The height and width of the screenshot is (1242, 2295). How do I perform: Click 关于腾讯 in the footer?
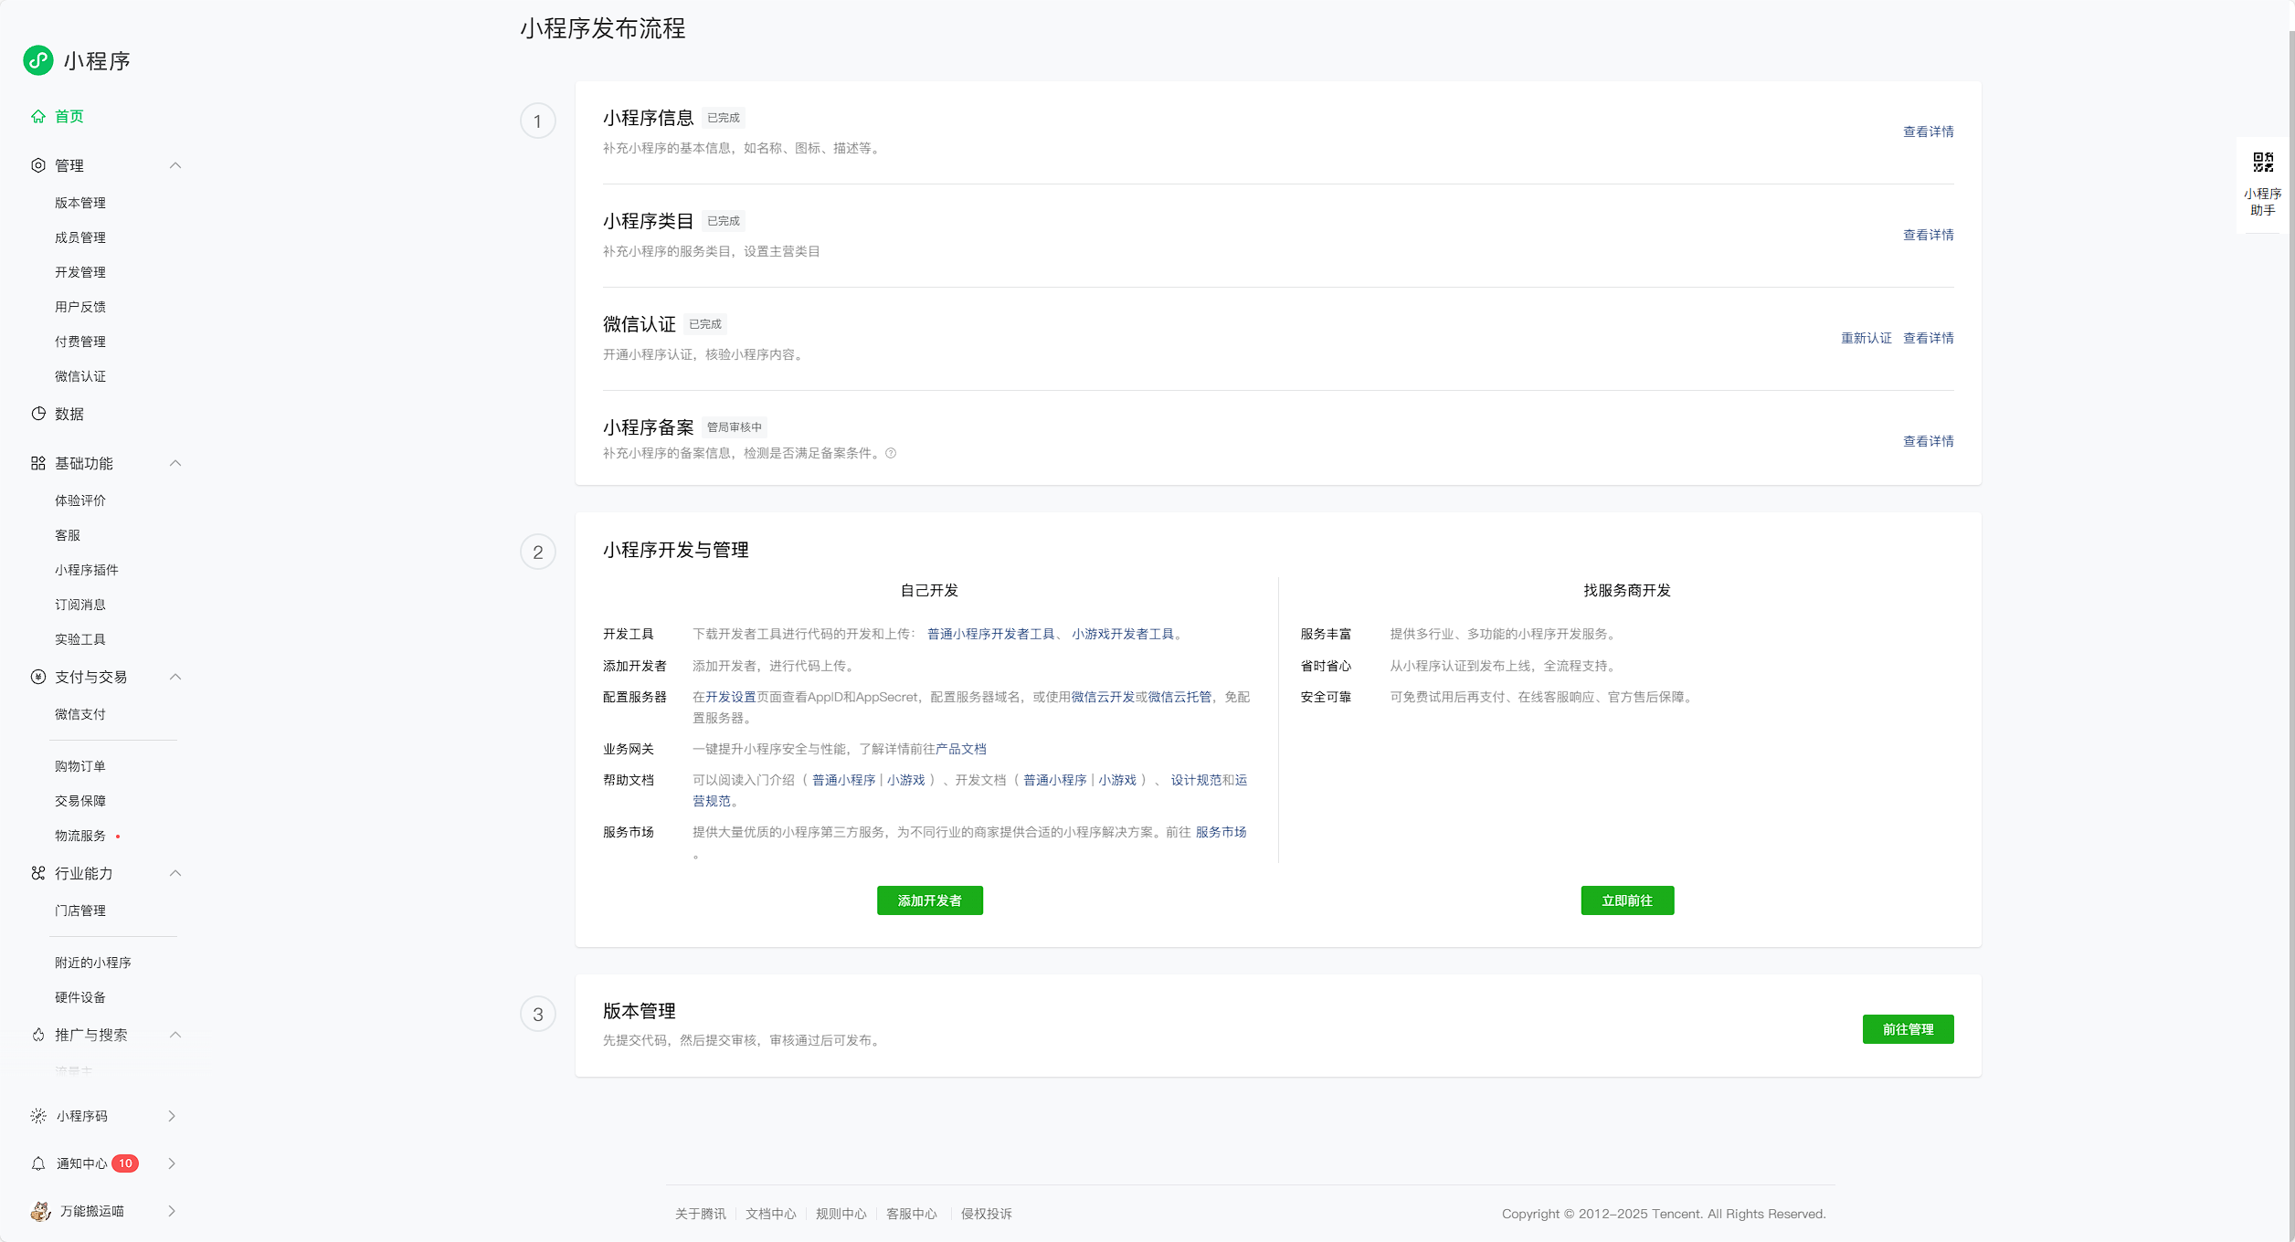point(701,1214)
